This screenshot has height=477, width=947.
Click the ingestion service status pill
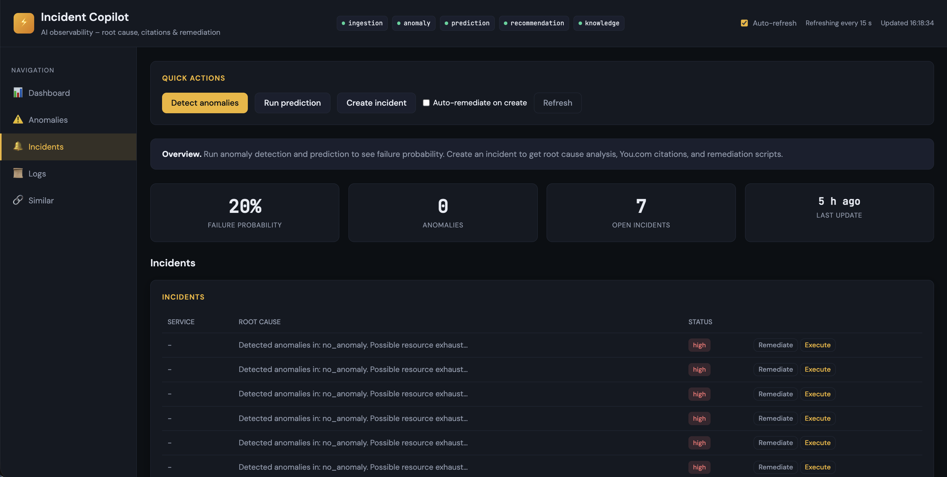click(362, 23)
